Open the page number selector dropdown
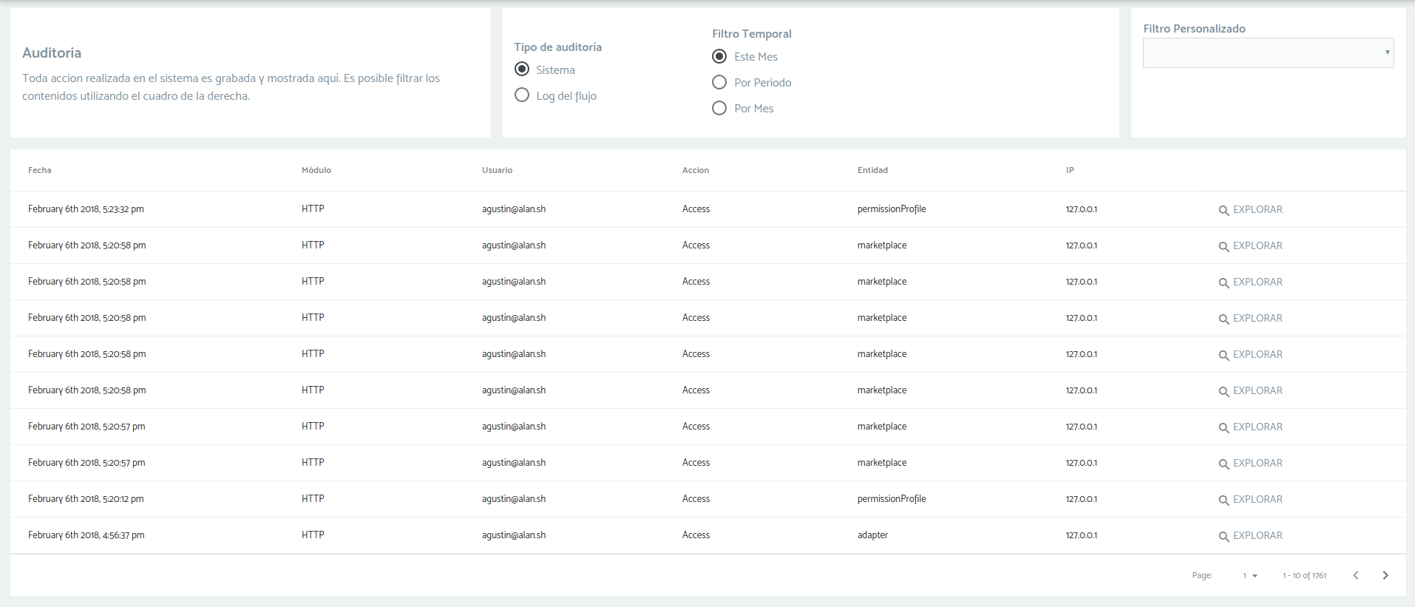 1250,575
